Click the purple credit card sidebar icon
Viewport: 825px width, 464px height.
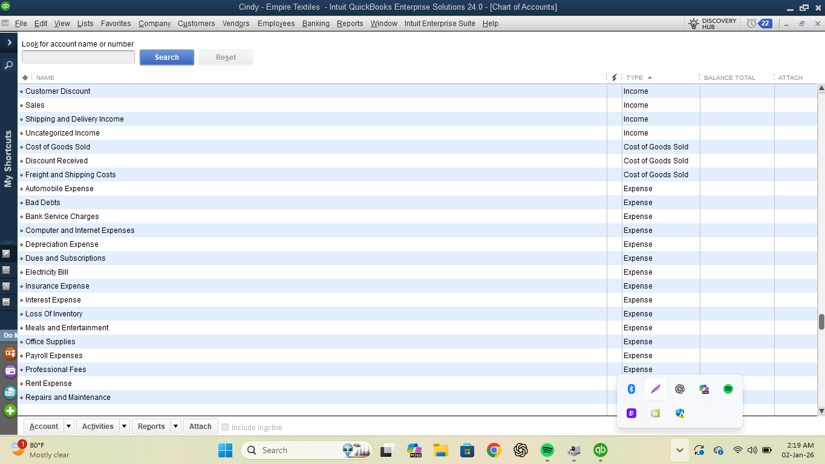10,371
